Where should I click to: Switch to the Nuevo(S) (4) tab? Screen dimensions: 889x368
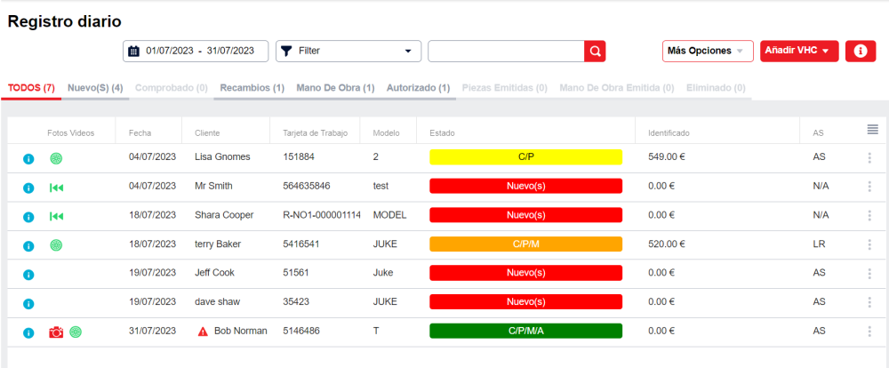(x=95, y=88)
